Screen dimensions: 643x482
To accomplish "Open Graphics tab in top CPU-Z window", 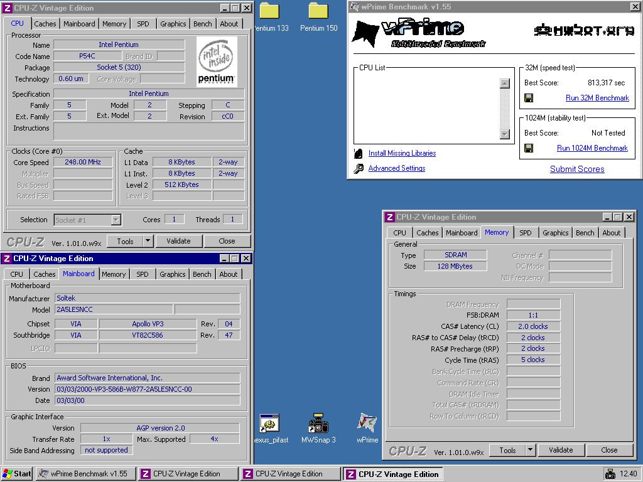I will click(x=173, y=24).
